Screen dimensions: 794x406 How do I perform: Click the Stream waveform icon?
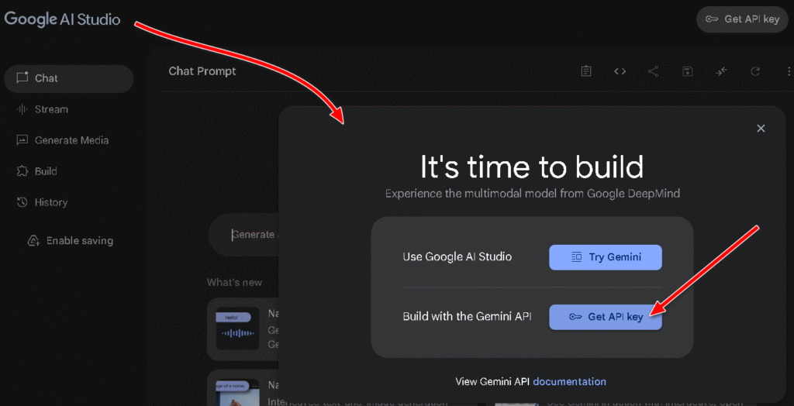pos(22,109)
